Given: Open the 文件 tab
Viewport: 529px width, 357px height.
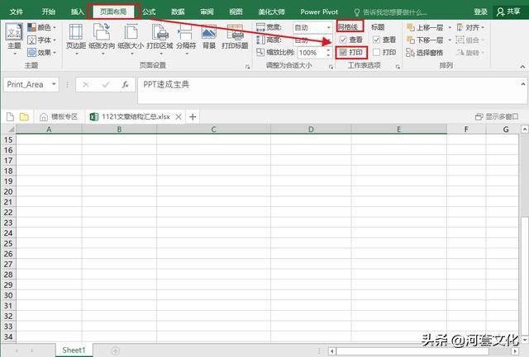Looking at the screenshot, I should (x=17, y=12).
